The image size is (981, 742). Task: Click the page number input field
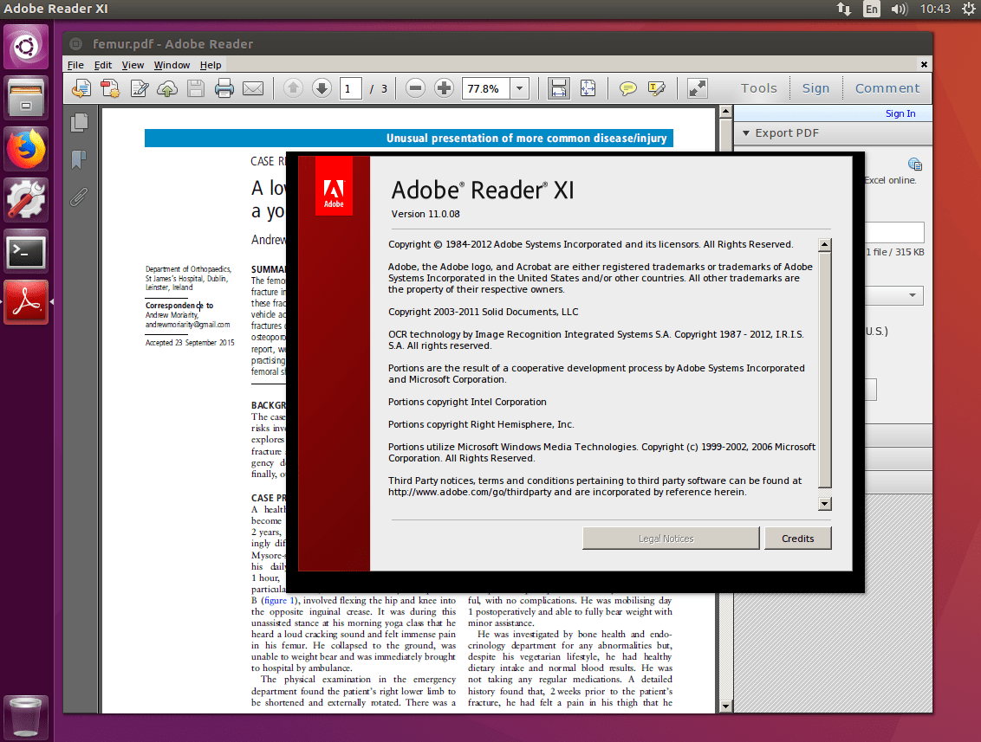point(350,89)
